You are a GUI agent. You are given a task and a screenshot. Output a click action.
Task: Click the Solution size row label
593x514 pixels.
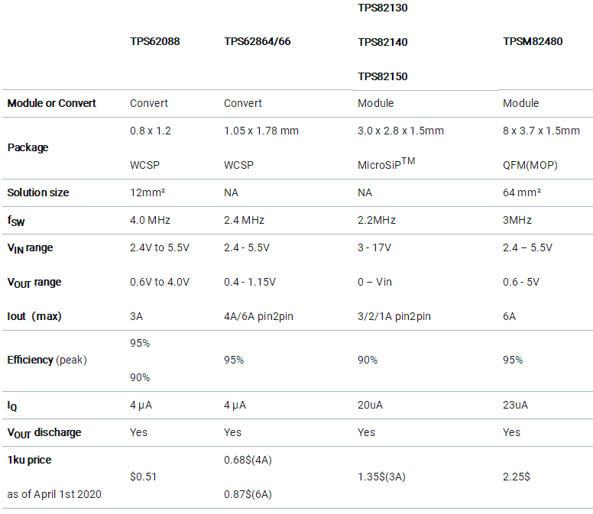(38, 192)
